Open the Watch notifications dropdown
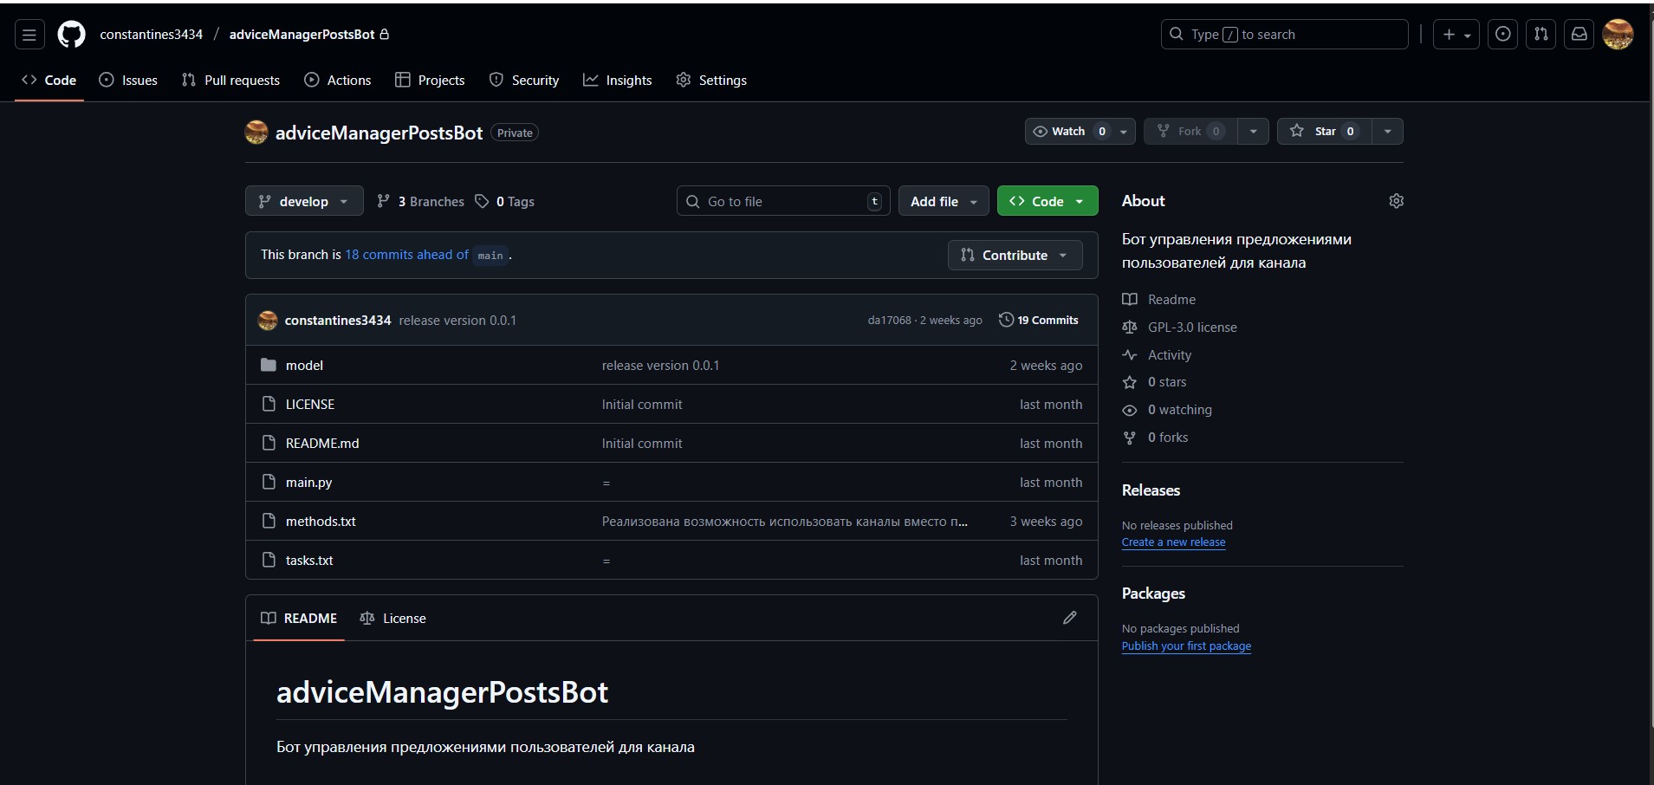 click(1080, 132)
